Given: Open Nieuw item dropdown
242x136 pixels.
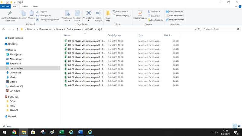Looking at the screenshot, I should tap(120, 11).
